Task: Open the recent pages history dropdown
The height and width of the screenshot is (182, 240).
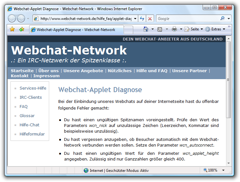Action: pyautogui.click(x=28, y=19)
